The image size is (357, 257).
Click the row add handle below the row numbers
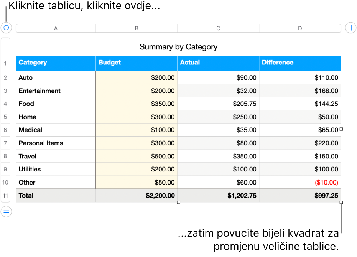pos(6,211)
